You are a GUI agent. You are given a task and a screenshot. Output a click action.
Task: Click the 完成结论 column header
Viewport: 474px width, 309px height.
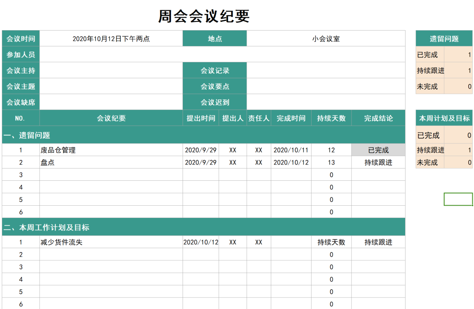378,118
